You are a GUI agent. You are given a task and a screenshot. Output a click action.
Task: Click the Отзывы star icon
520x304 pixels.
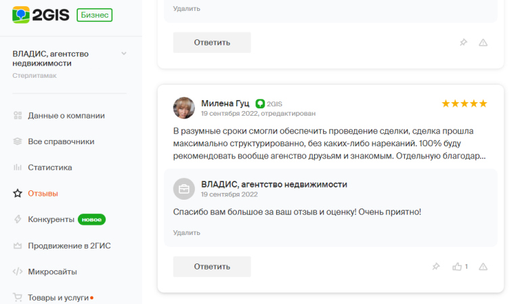click(x=18, y=193)
